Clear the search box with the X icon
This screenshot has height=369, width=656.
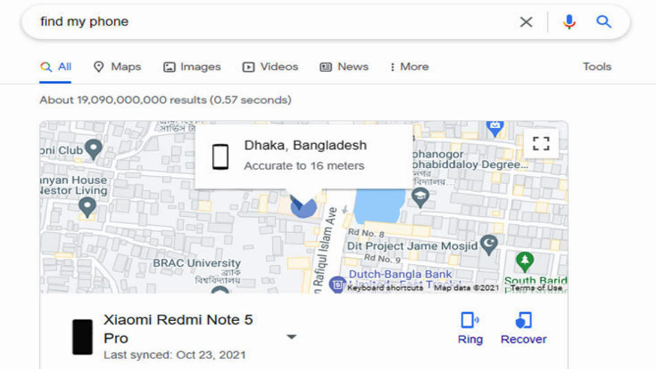click(526, 22)
